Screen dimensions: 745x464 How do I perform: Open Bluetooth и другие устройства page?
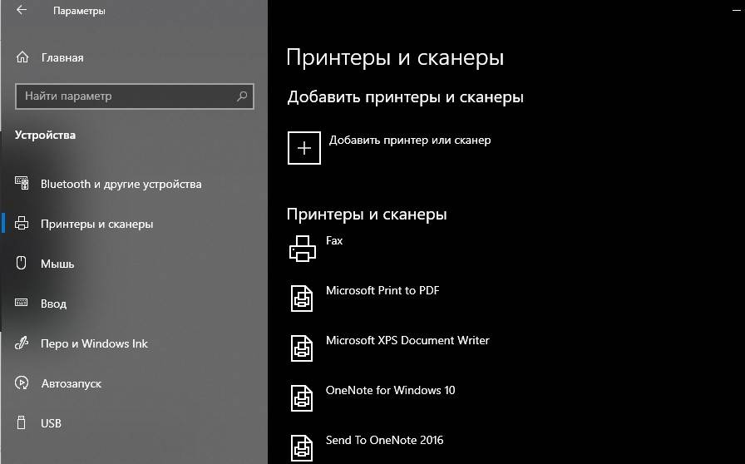point(121,184)
